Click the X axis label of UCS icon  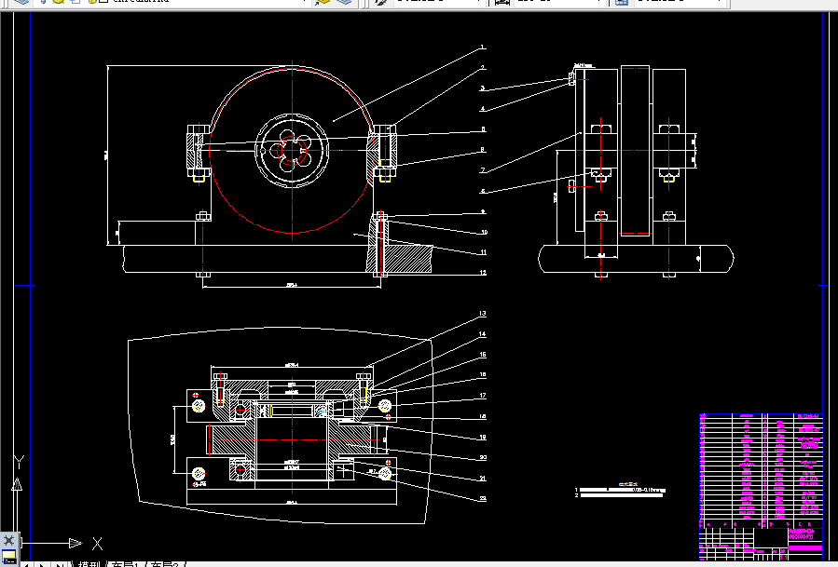point(97,544)
